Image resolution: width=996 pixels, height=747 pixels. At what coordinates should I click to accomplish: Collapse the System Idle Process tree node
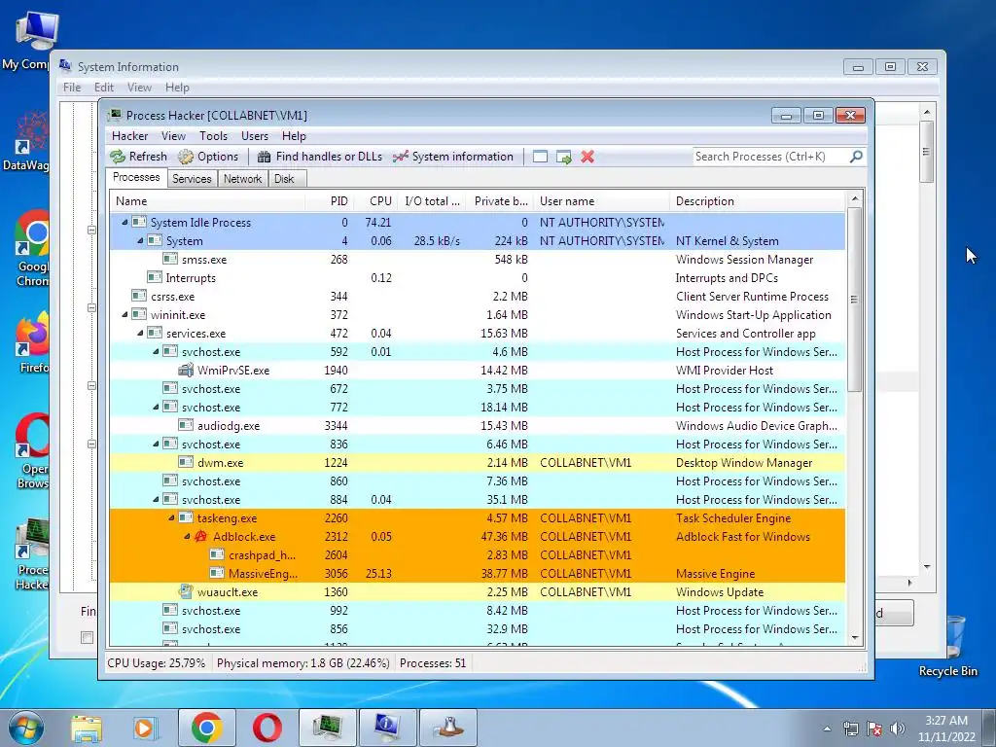(x=124, y=223)
